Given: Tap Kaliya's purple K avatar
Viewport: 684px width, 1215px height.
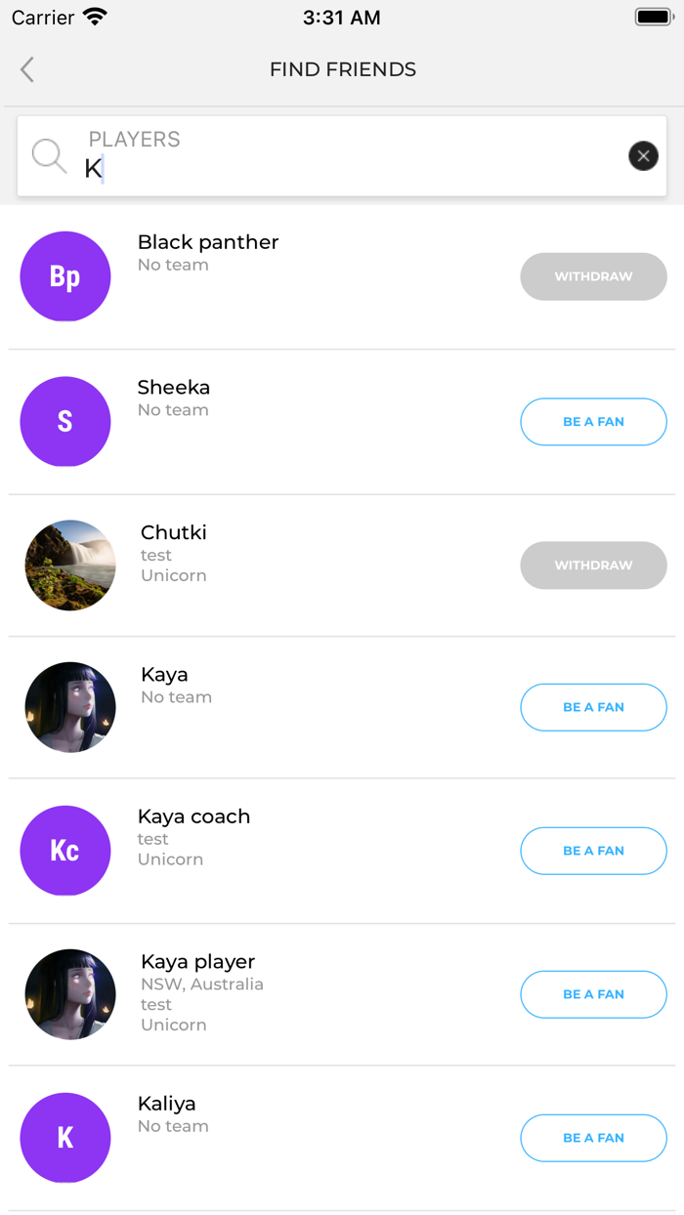Looking at the screenshot, I should (x=65, y=1138).
